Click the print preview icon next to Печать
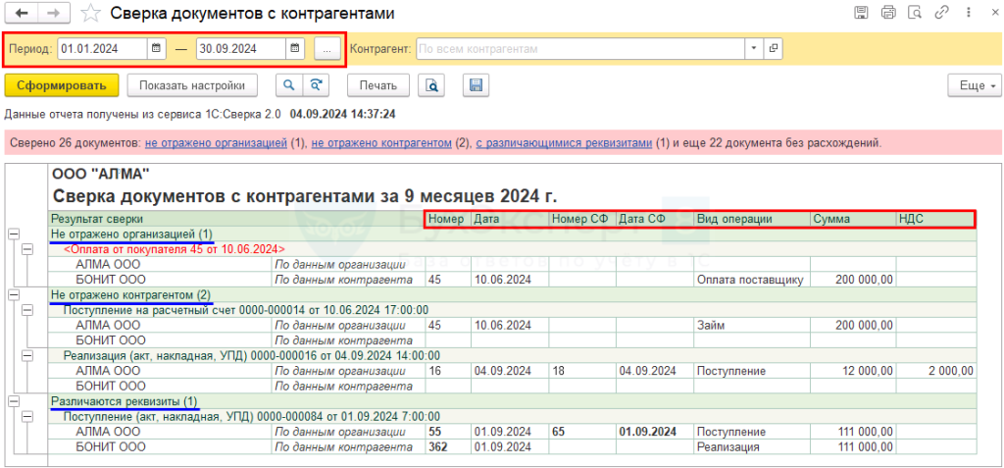 point(431,85)
